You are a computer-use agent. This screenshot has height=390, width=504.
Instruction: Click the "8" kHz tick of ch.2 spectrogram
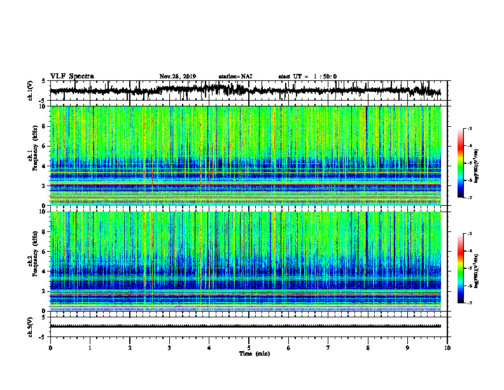click(45, 232)
